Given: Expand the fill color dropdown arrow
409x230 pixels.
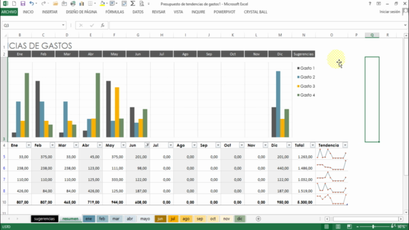Looking at the screenshot, I should click(107, 4).
